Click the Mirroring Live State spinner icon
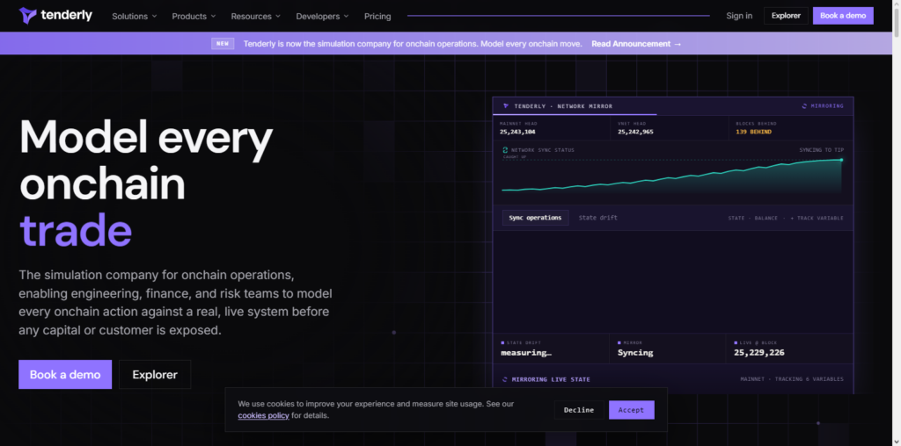901x446 pixels. pyautogui.click(x=505, y=379)
